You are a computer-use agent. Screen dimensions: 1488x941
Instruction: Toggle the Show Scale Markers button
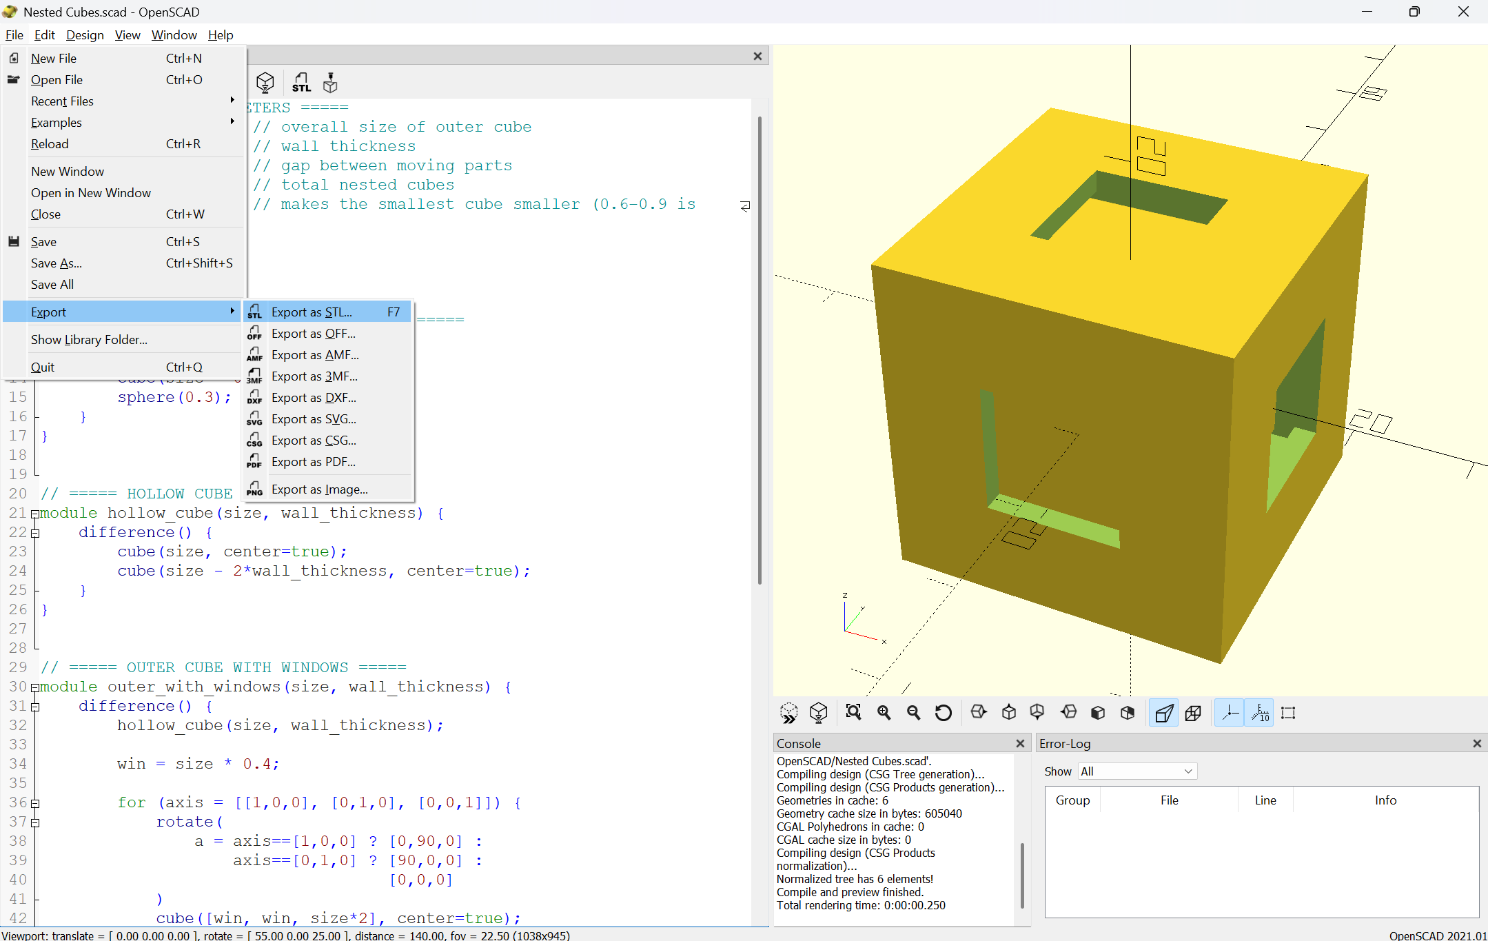point(1259,712)
